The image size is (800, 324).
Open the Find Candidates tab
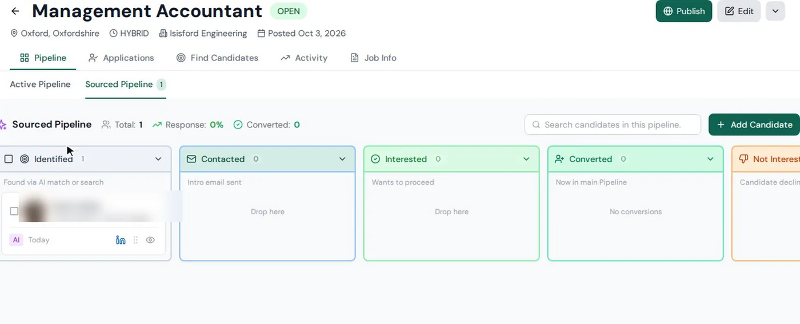(217, 58)
